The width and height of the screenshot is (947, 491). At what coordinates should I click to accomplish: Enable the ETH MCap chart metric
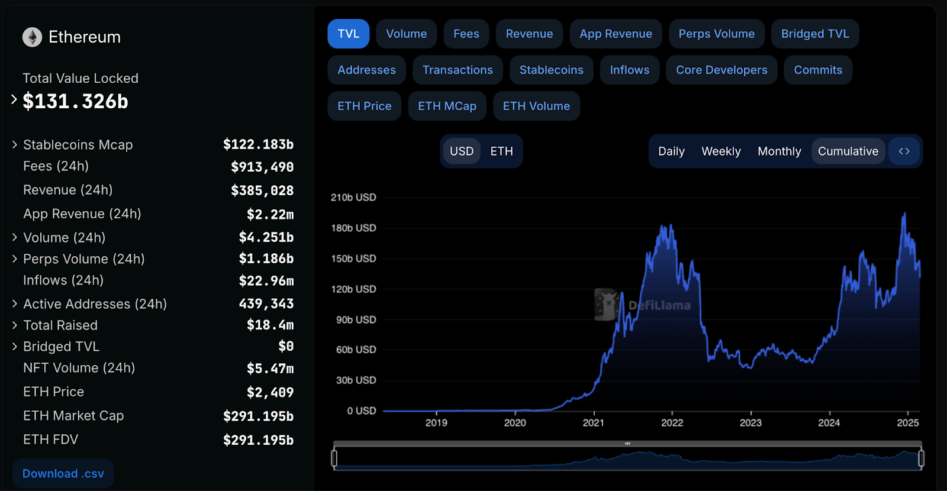pos(447,106)
